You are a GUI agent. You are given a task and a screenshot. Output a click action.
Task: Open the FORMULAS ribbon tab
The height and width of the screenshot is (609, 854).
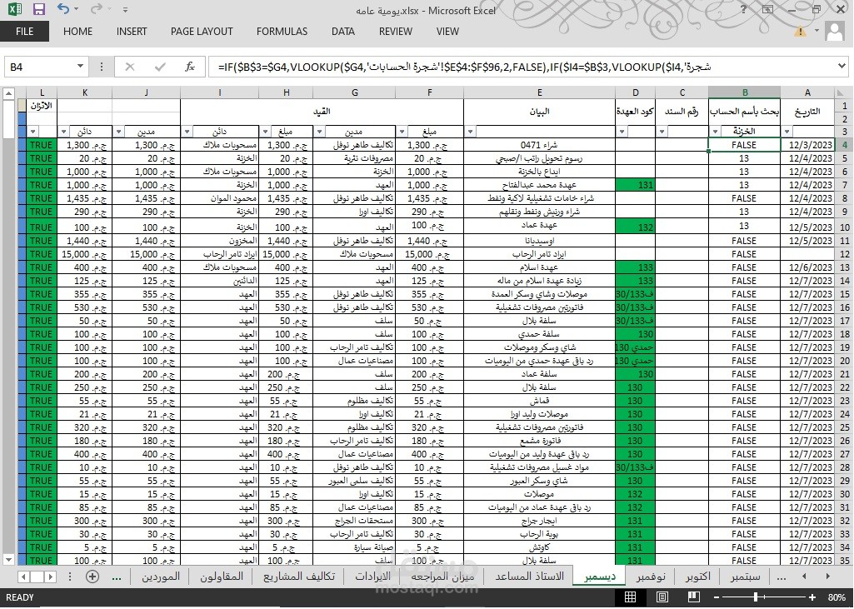click(282, 32)
